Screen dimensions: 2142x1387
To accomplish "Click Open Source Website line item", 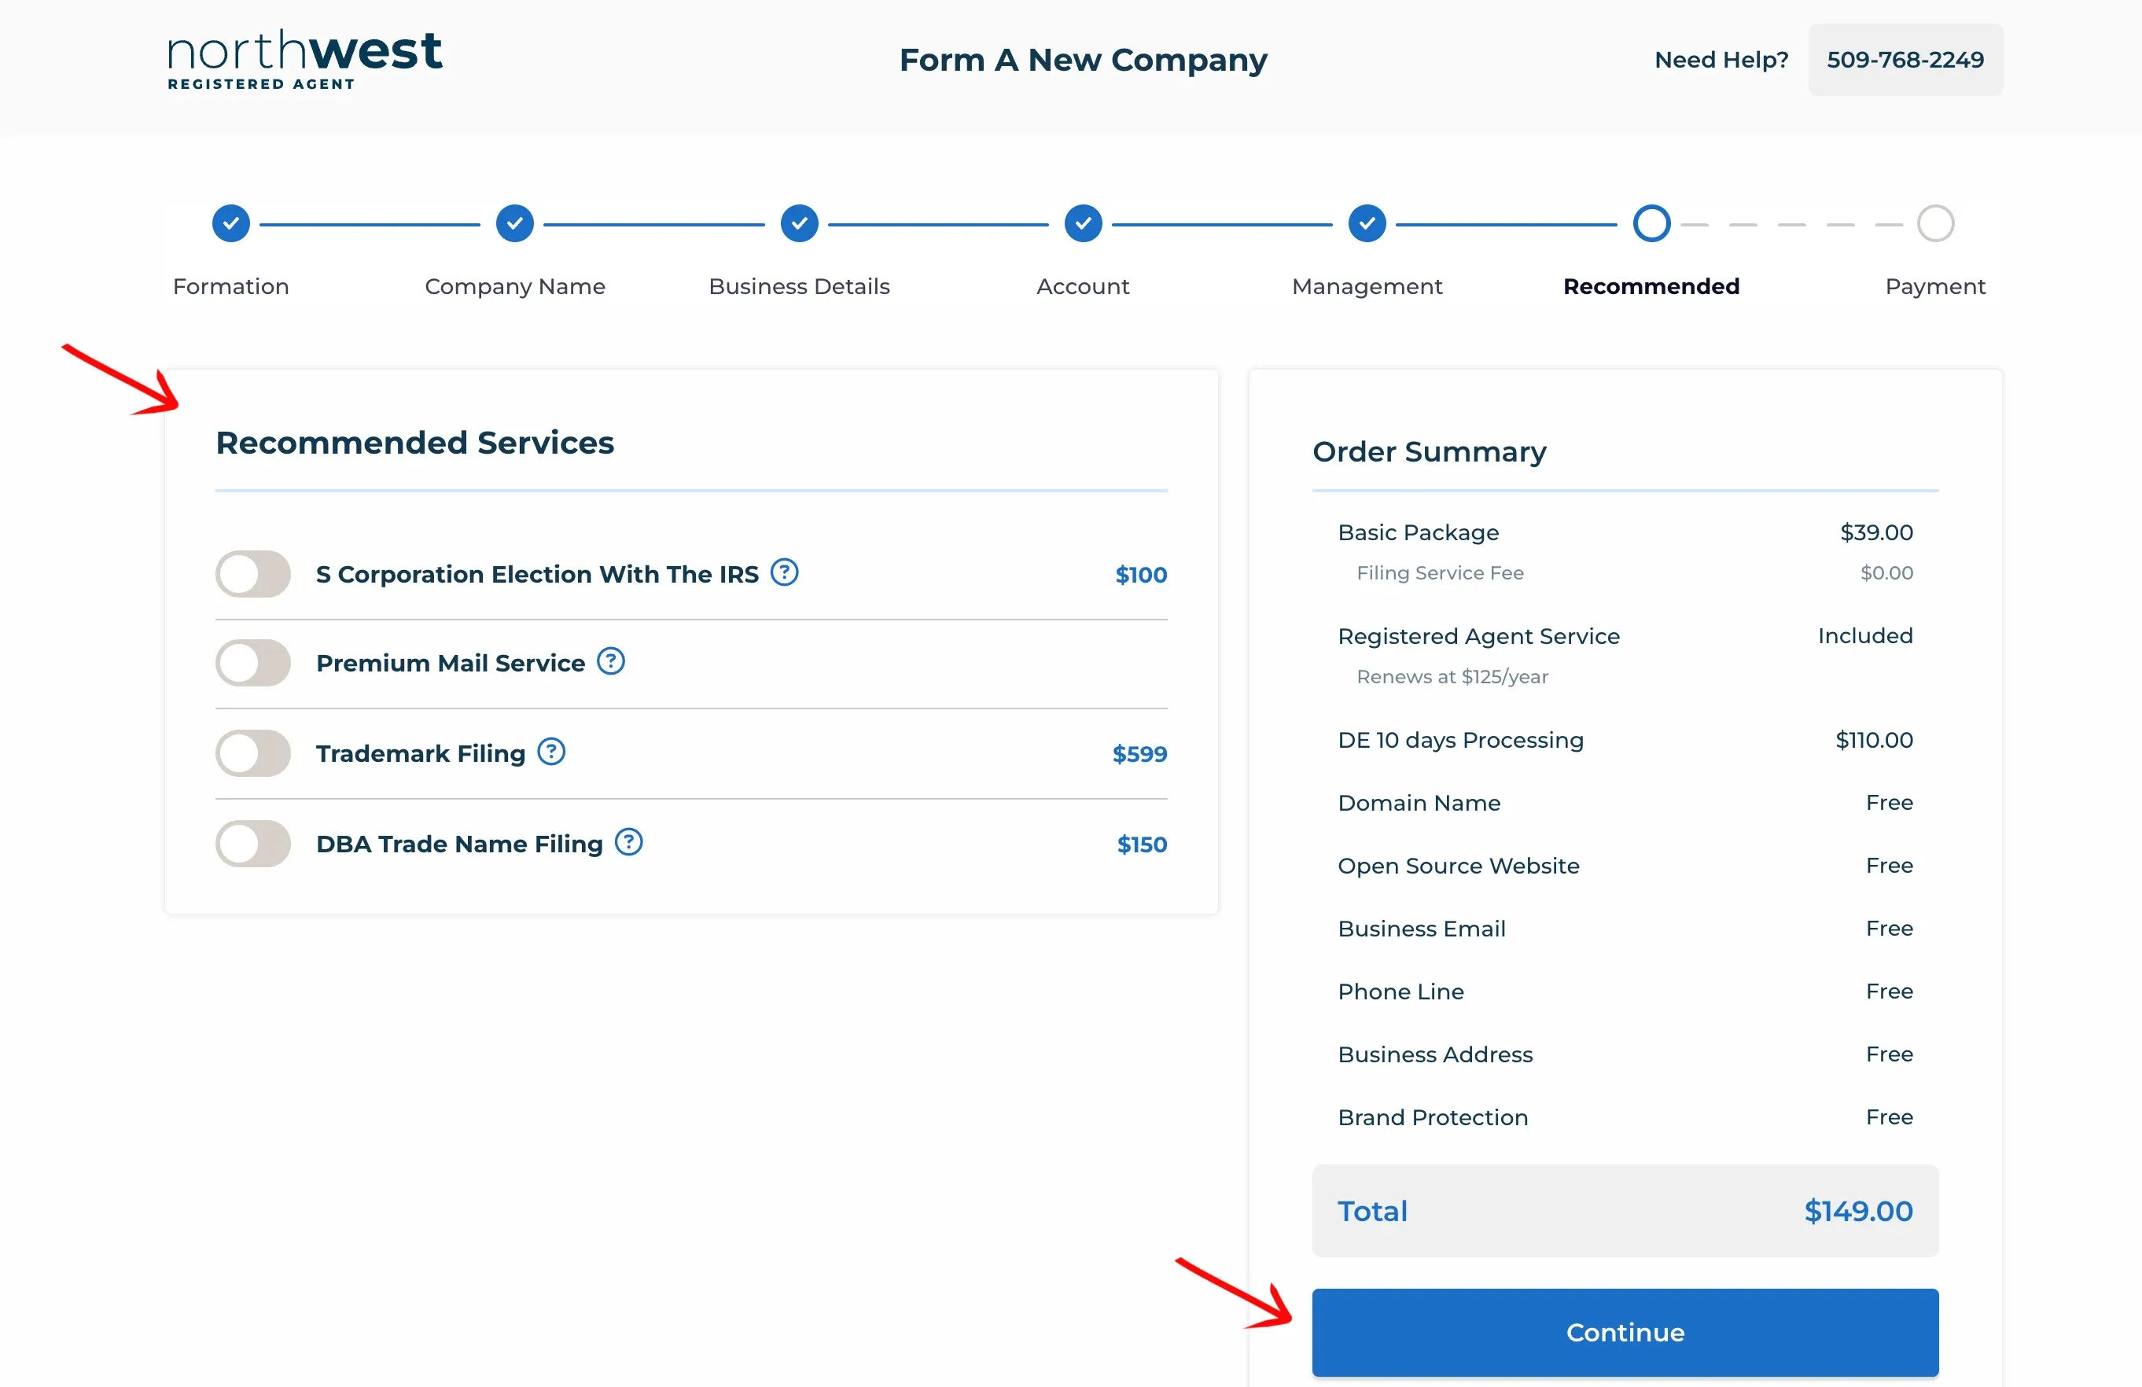I will point(1459,866).
